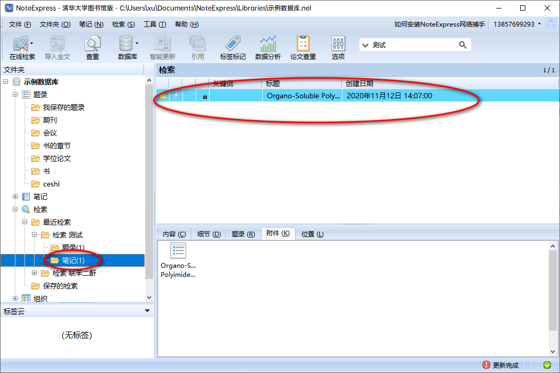Collapse the 最近检索 folder node
Viewport: 560px width, 373px height.
click(x=24, y=222)
